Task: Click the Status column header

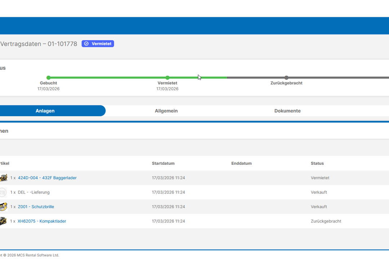Action: pyautogui.click(x=317, y=163)
